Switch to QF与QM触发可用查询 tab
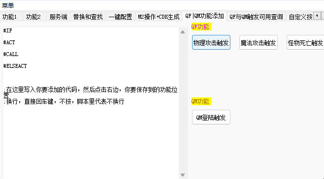Screen dimensions: 324x179 (256, 17)
